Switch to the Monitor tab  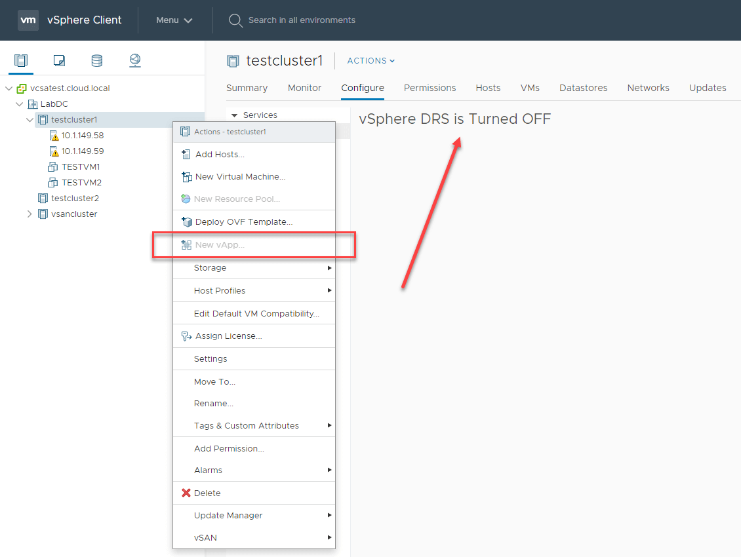[x=304, y=88]
